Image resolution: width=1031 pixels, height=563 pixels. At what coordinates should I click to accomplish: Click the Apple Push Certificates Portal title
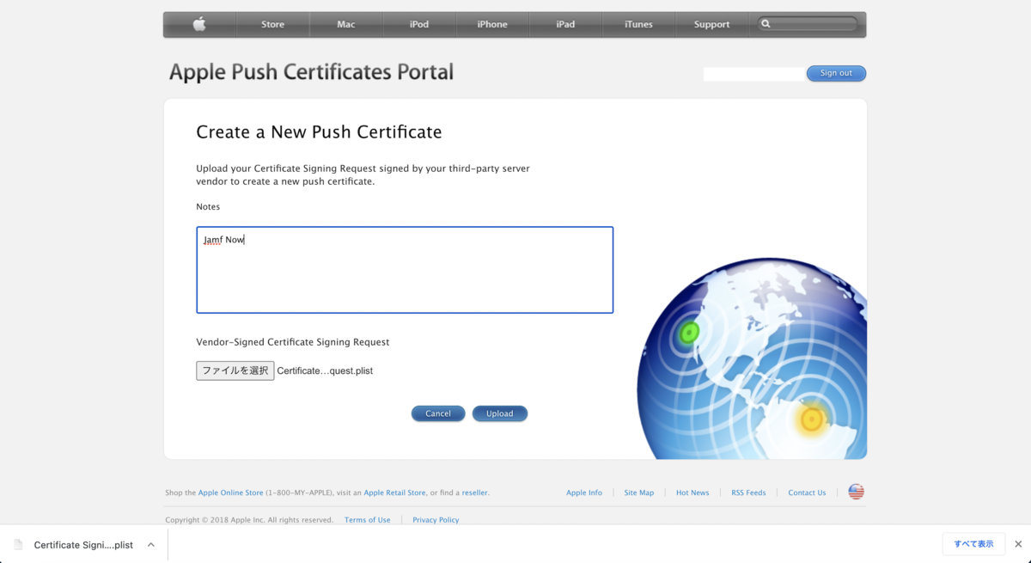click(311, 72)
